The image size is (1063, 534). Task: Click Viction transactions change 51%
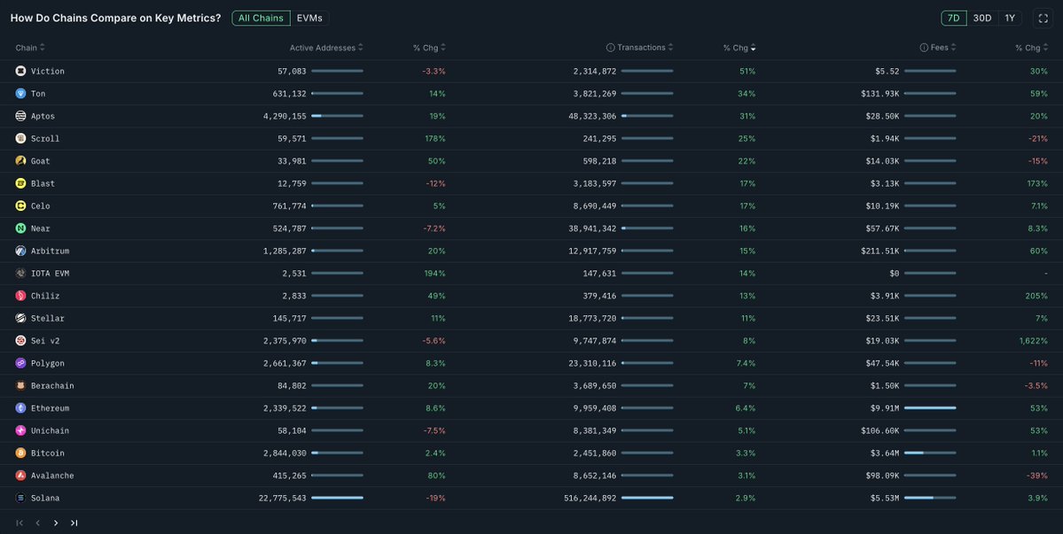(x=747, y=71)
